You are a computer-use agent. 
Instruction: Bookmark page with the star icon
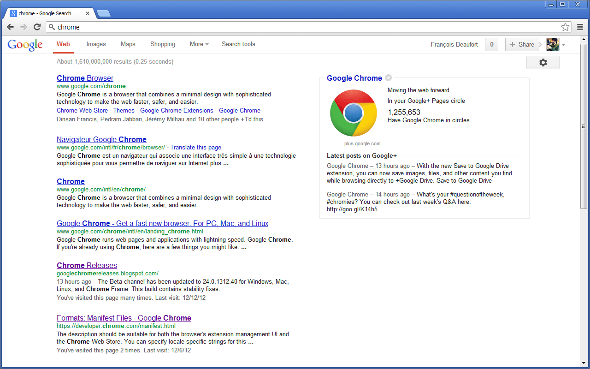[565, 27]
